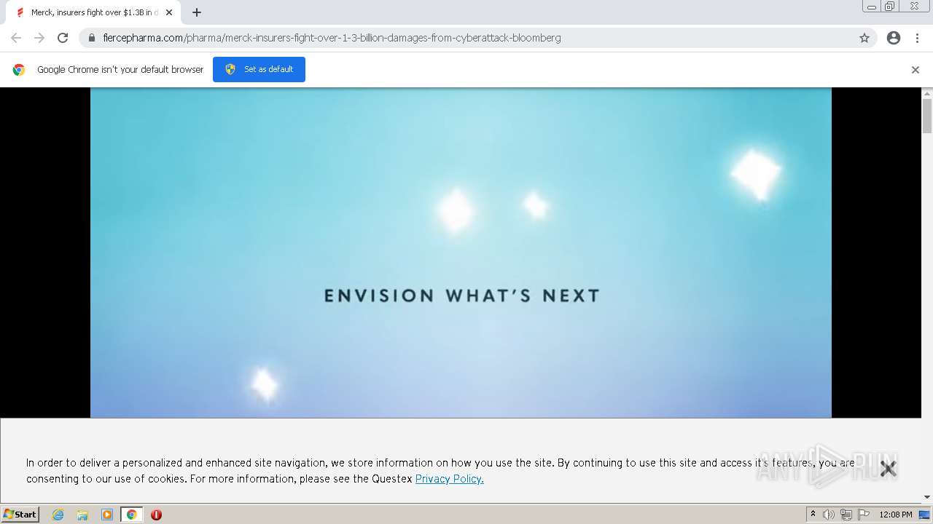The width and height of the screenshot is (933, 524).
Task: Click the page's vertical scrollbar thumb
Action: tap(927, 116)
